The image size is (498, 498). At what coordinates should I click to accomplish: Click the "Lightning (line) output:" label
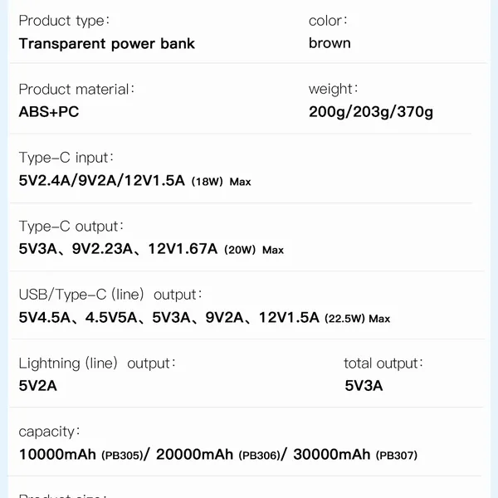click(97, 364)
